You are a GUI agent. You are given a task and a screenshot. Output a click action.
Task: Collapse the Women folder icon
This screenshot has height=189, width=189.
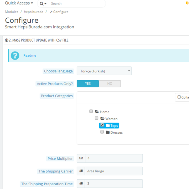pos(102,118)
